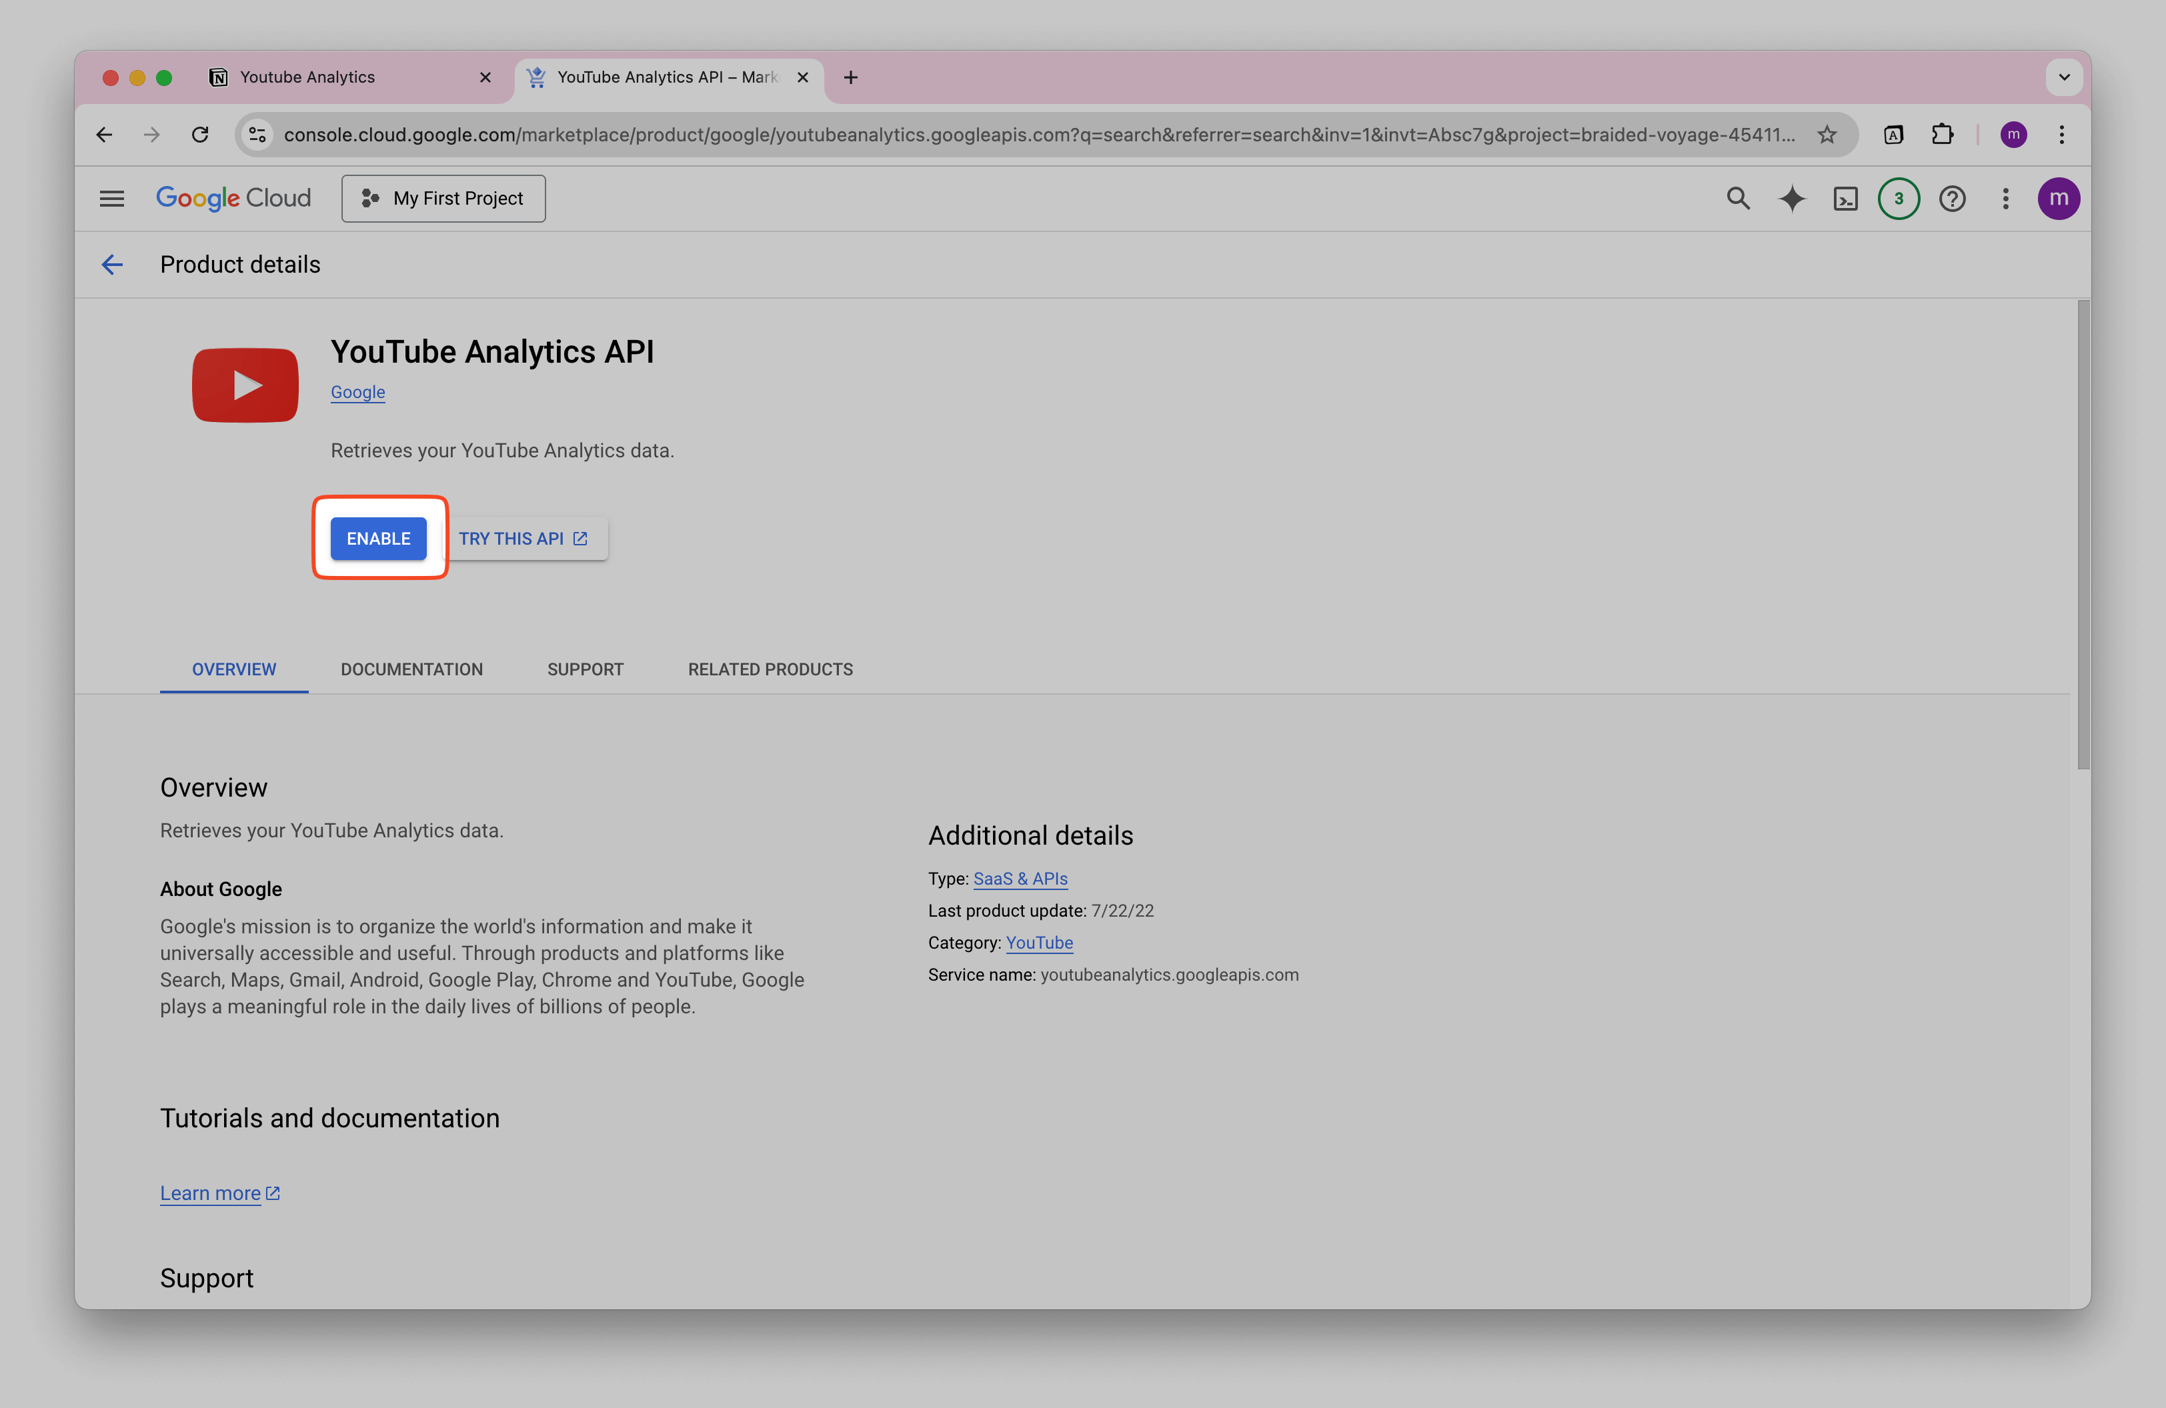Open the My First Project selector

click(443, 198)
